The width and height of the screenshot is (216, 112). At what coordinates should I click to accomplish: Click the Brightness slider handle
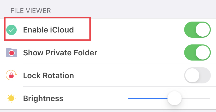175,98
